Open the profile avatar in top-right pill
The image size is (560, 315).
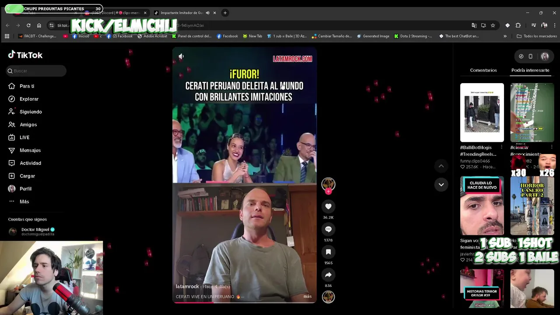[x=545, y=56]
